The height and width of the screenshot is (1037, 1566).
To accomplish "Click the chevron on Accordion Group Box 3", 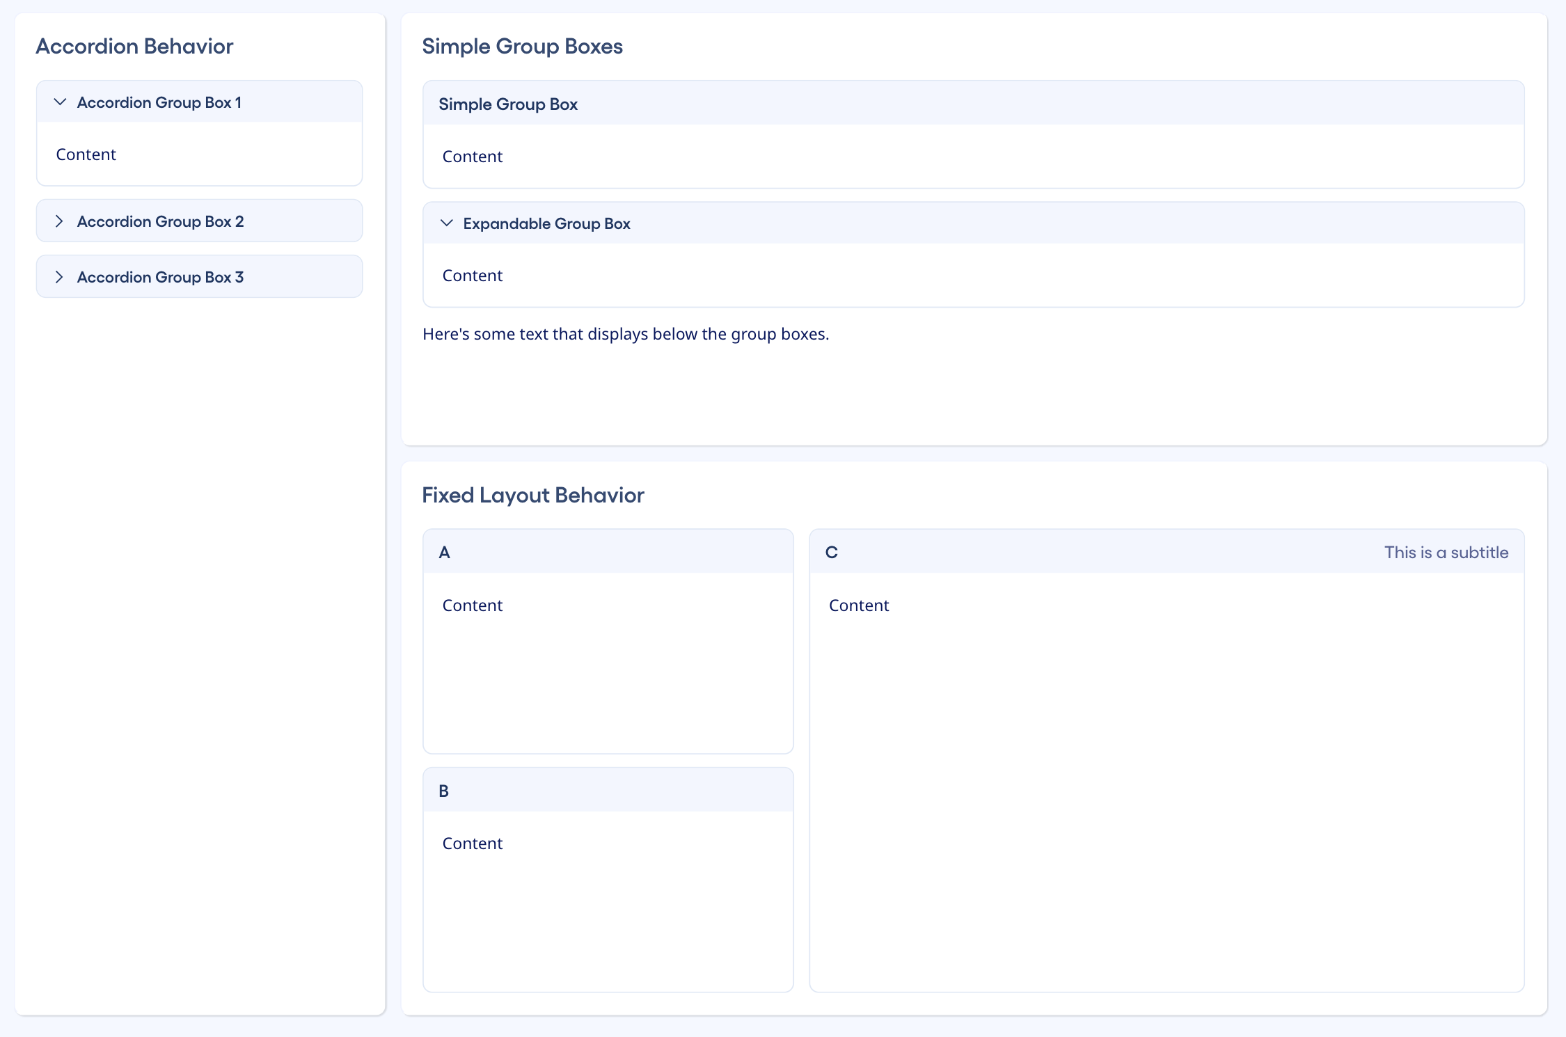I will click(x=60, y=276).
